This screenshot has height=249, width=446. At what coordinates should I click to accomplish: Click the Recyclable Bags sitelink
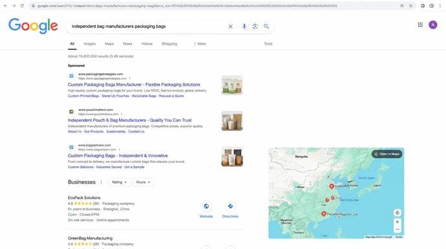point(144,96)
